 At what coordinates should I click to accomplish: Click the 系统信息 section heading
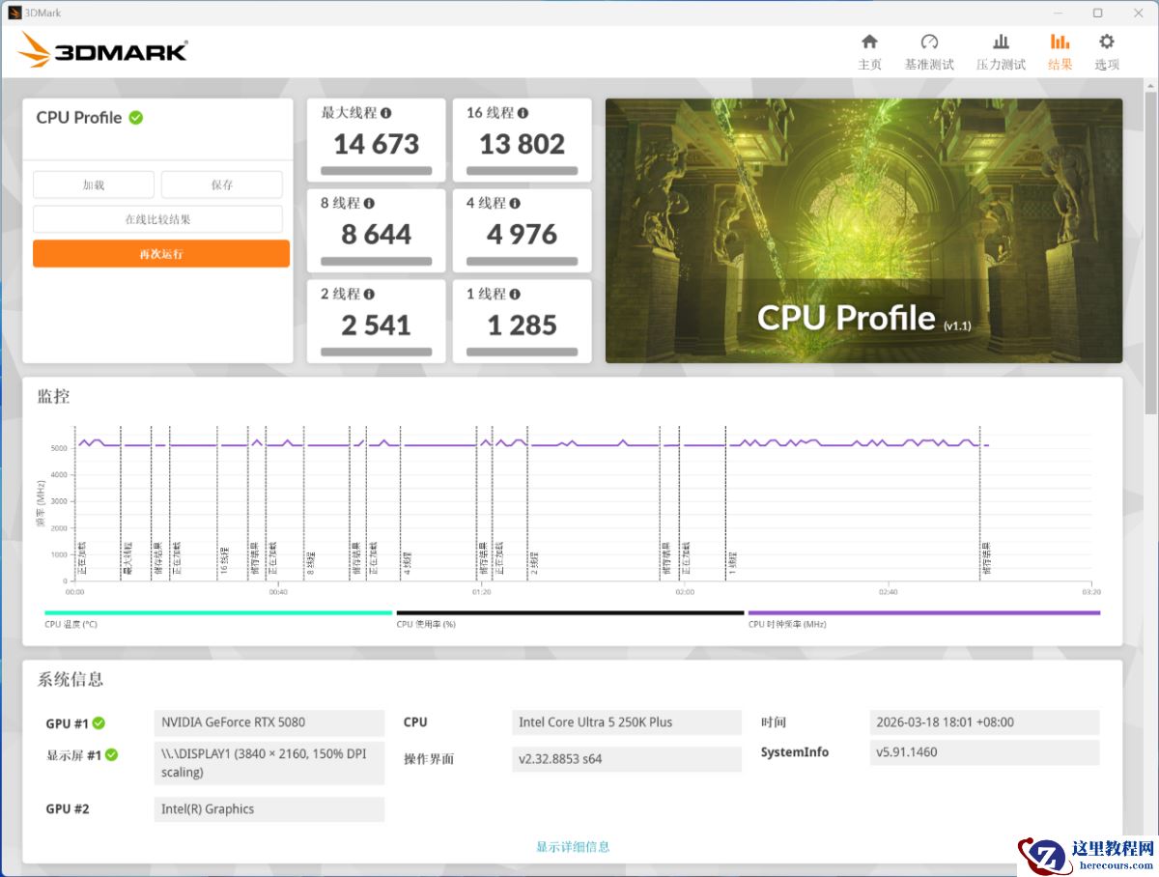pyautogui.click(x=71, y=679)
